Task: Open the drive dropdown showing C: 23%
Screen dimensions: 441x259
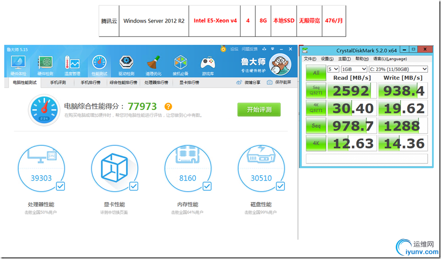Action: (x=398, y=69)
